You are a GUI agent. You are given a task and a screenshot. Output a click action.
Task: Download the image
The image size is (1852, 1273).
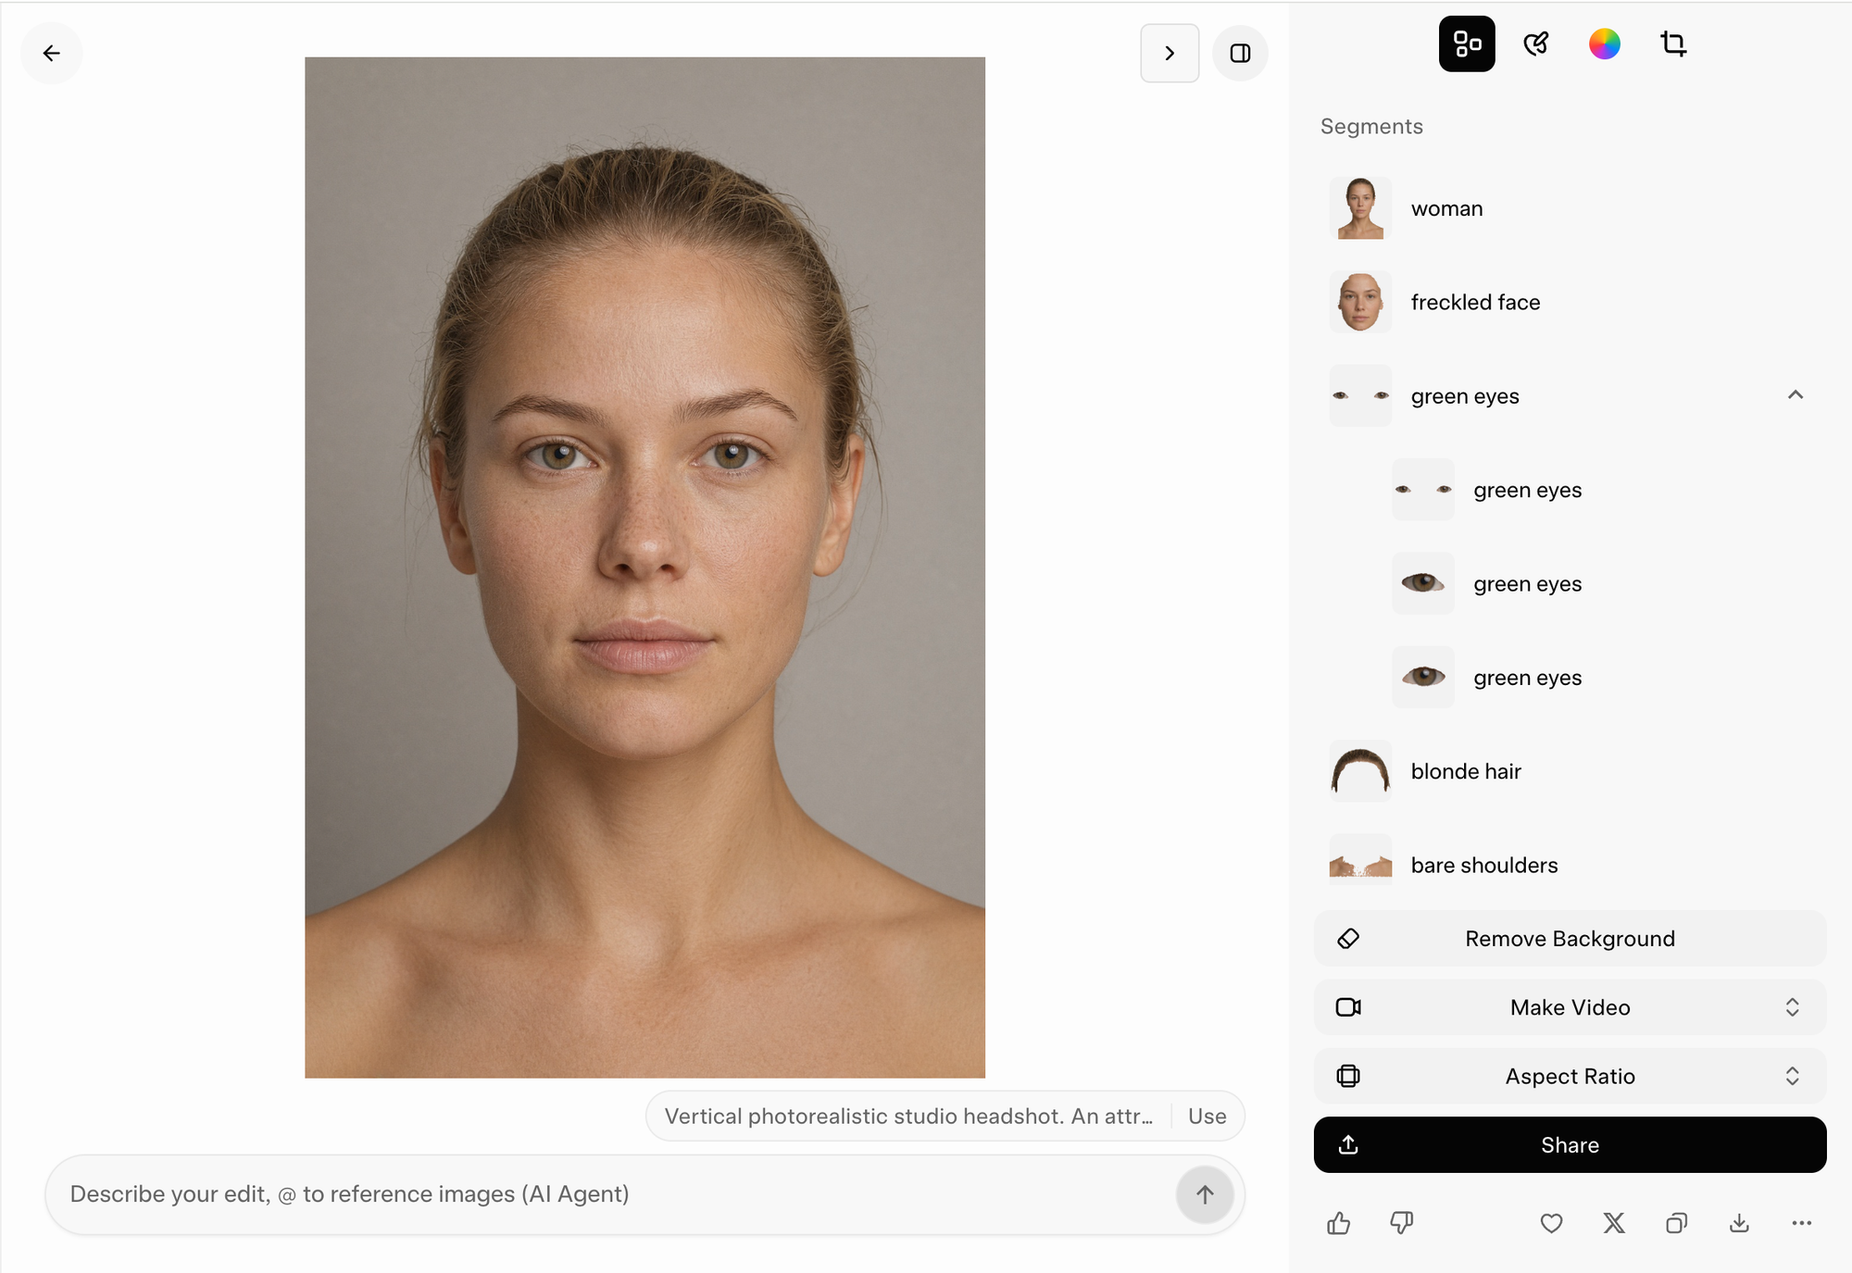coord(1739,1223)
